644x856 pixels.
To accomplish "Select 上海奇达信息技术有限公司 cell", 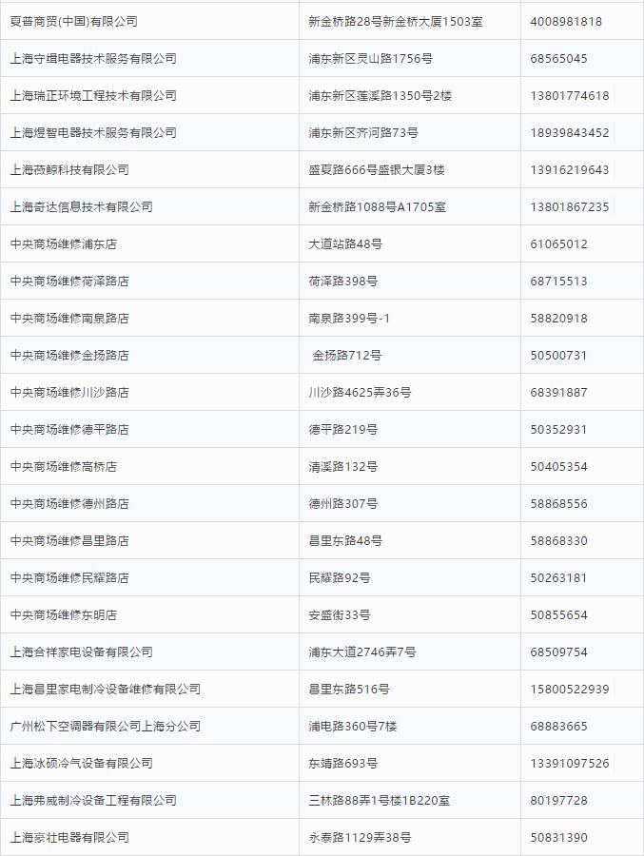I will [149, 207].
